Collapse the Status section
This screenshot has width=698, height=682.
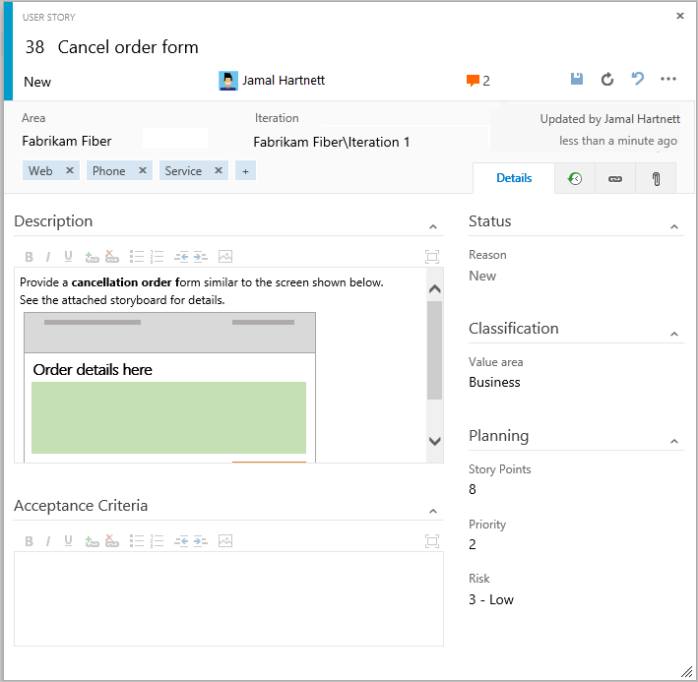point(674,227)
